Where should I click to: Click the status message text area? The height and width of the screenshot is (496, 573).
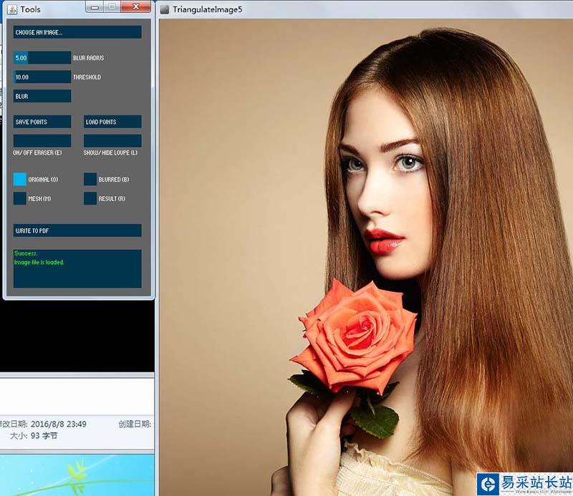click(77, 268)
